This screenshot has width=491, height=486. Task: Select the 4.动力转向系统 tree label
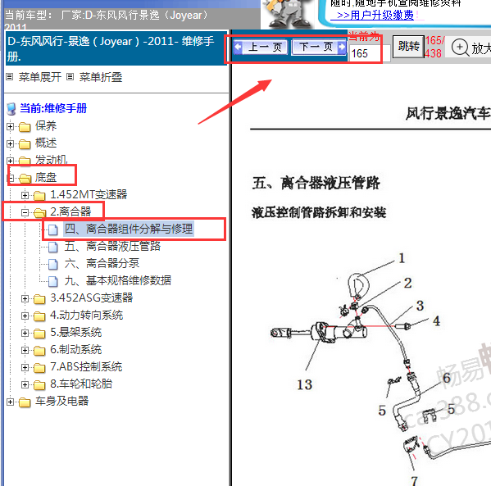pyautogui.click(x=86, y=315)
